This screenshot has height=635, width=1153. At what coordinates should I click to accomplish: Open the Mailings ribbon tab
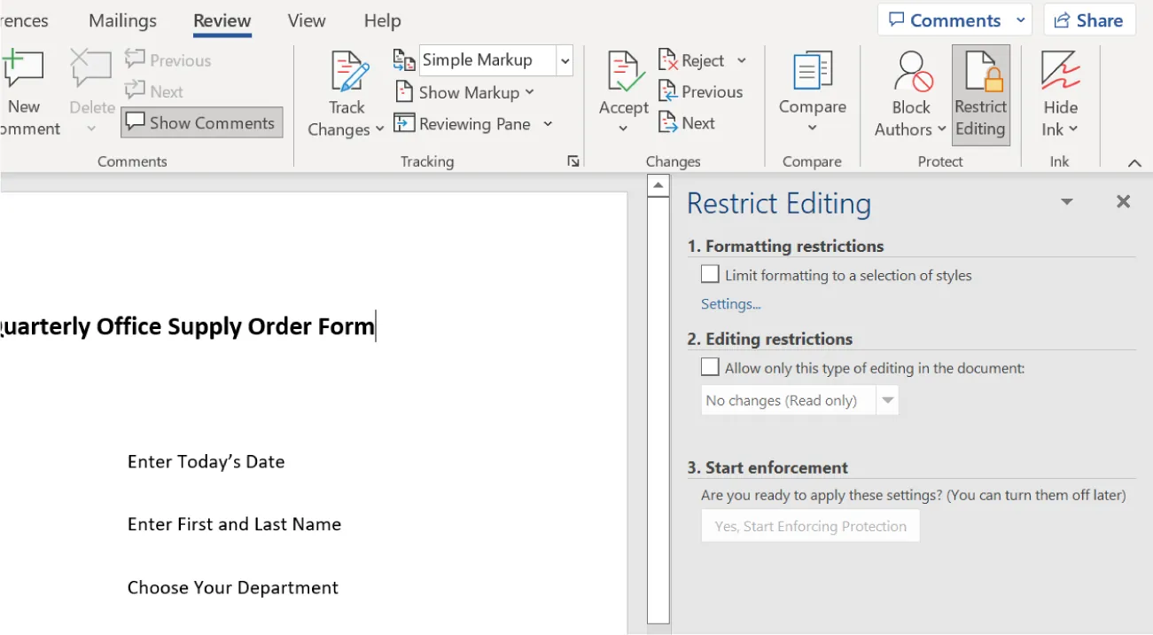[122, 20]
